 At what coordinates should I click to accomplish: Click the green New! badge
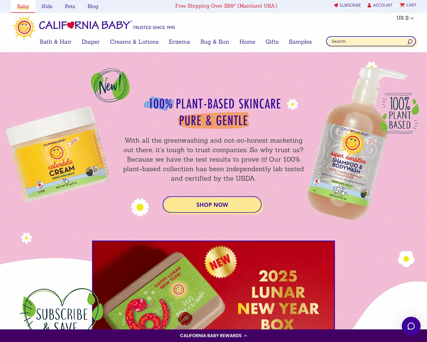[110, 85]
